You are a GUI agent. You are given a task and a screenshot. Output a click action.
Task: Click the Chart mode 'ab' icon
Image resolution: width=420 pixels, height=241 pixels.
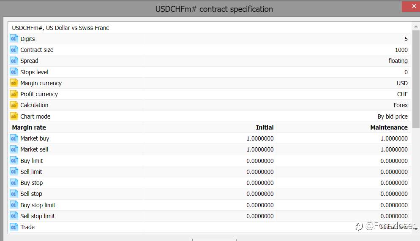(14, 116)
